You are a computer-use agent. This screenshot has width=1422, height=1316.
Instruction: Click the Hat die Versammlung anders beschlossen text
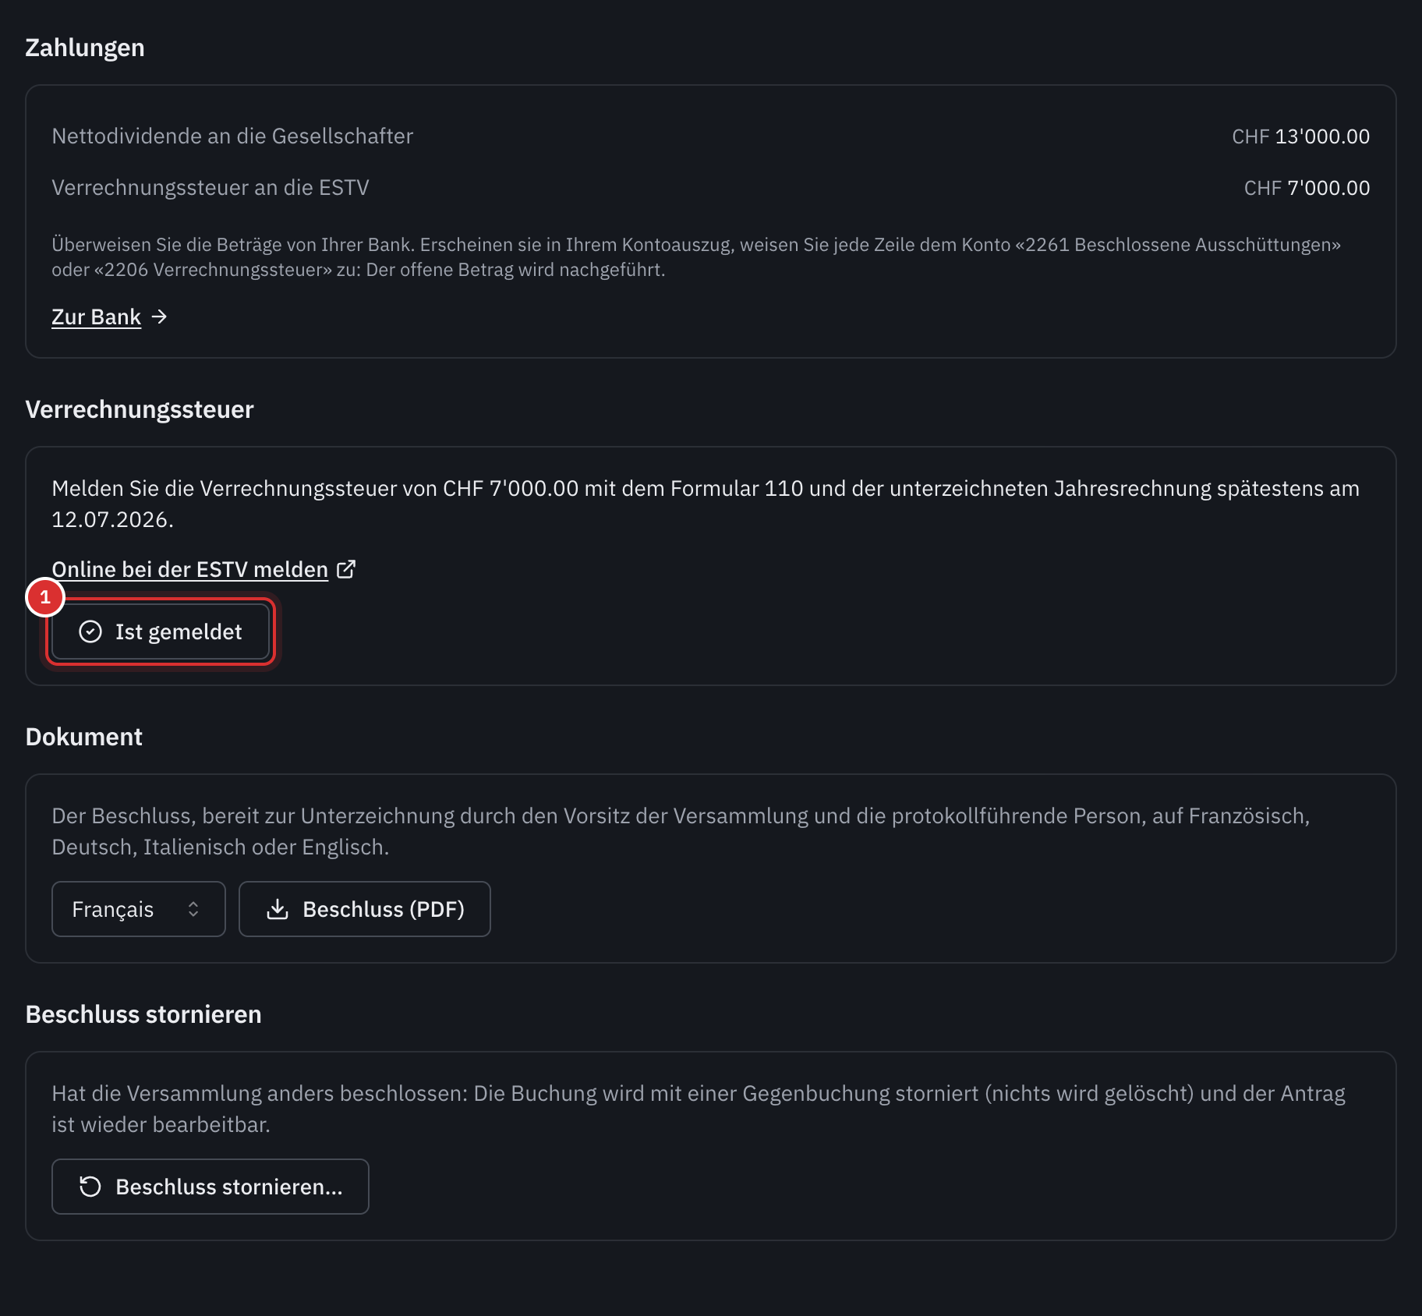pyautogui.click(x=699, y=1109)
